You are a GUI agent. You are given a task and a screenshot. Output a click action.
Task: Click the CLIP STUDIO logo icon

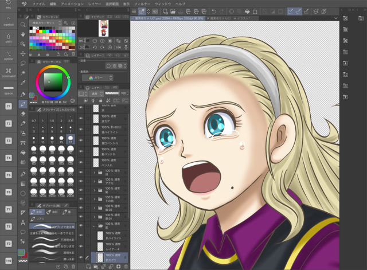[24, 3]
